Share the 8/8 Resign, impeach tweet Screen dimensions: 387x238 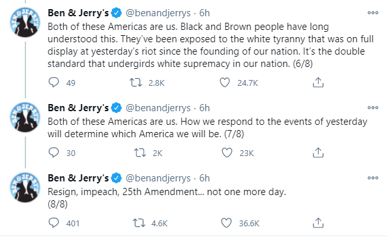318,223
